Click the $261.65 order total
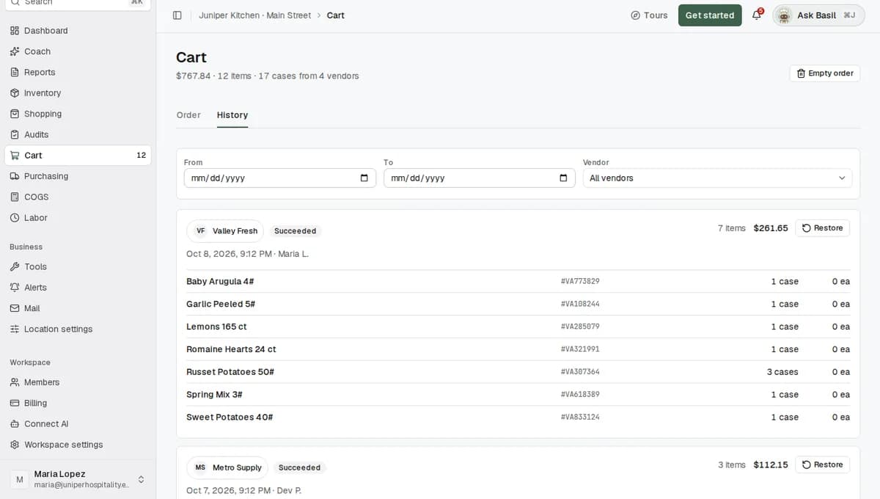This screenshot has width=880, height=499. tap(771, 228)
